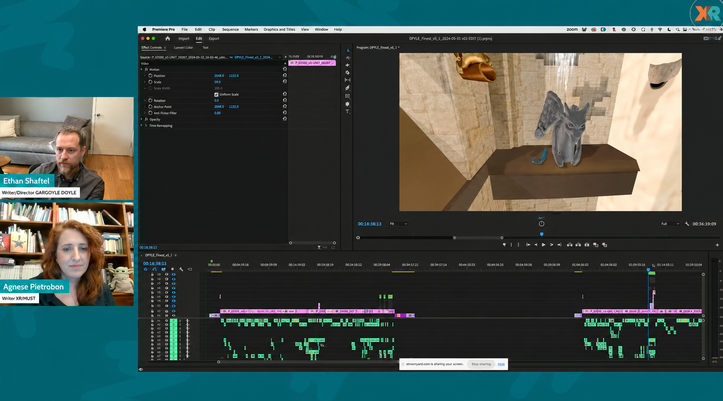
Task: Toggle Position animation stopwatch
Action: click(x=150, y=76)
